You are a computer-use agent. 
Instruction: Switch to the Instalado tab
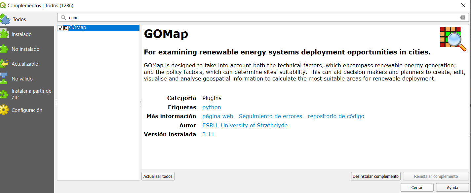pyautogui.click(x=21, y=34)
